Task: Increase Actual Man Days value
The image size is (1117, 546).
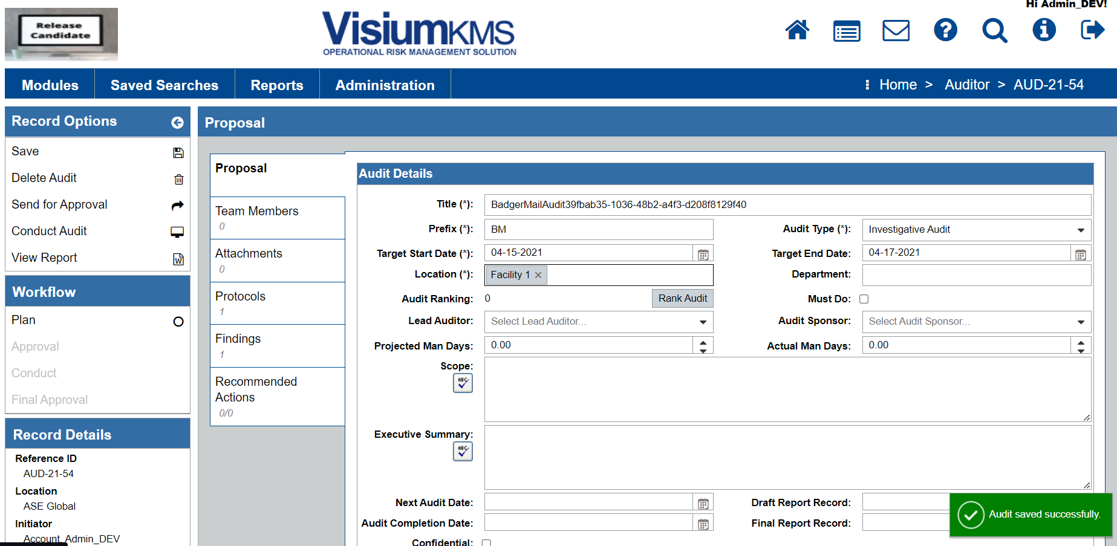Action: [x=1081, y=342]
